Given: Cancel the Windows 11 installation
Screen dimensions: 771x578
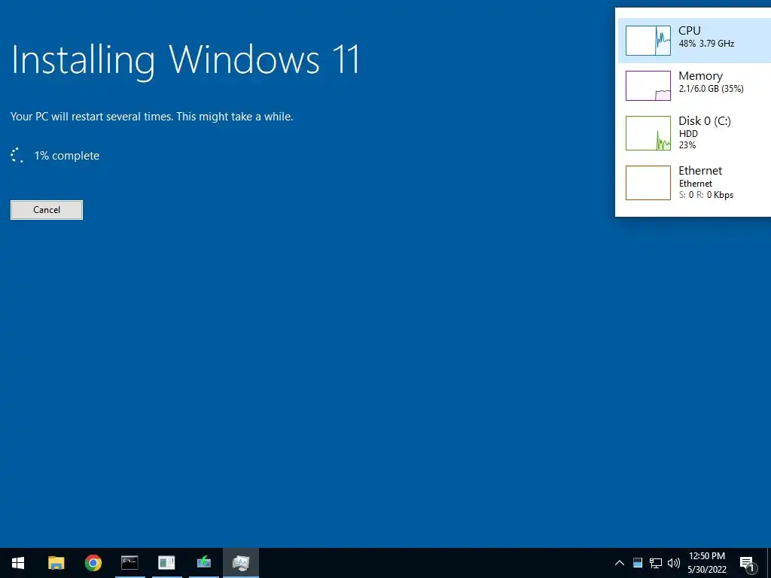Looking at the screenshot, I should pos(47,210).
